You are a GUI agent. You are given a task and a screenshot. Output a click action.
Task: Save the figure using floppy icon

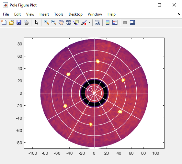tap(19, 22)
